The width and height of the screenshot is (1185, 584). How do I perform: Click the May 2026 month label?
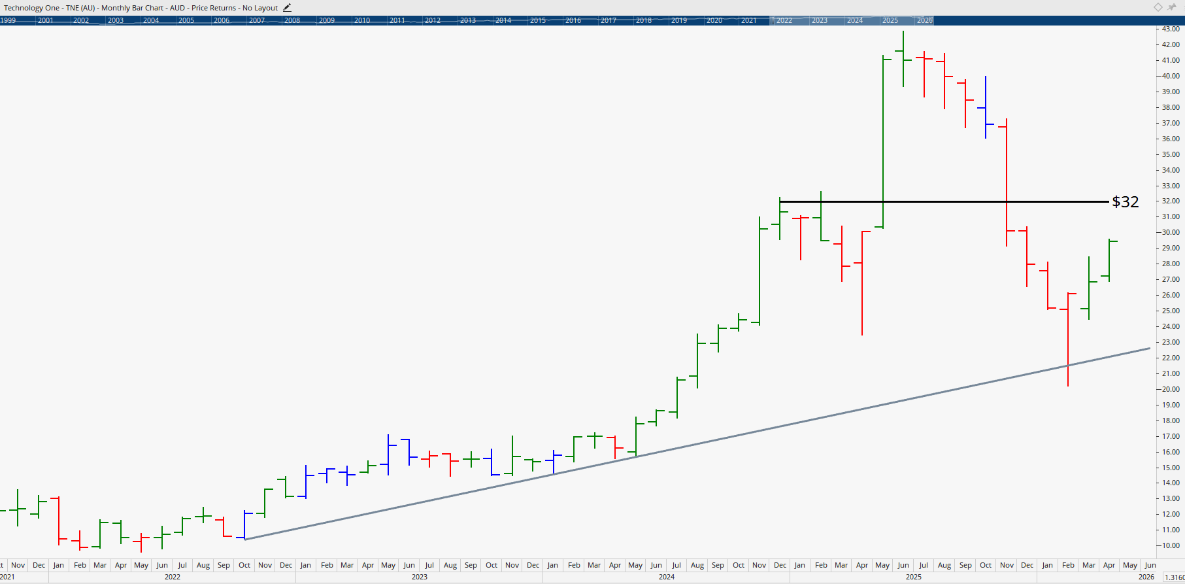pyautogui.click(x=1129, y=565)
